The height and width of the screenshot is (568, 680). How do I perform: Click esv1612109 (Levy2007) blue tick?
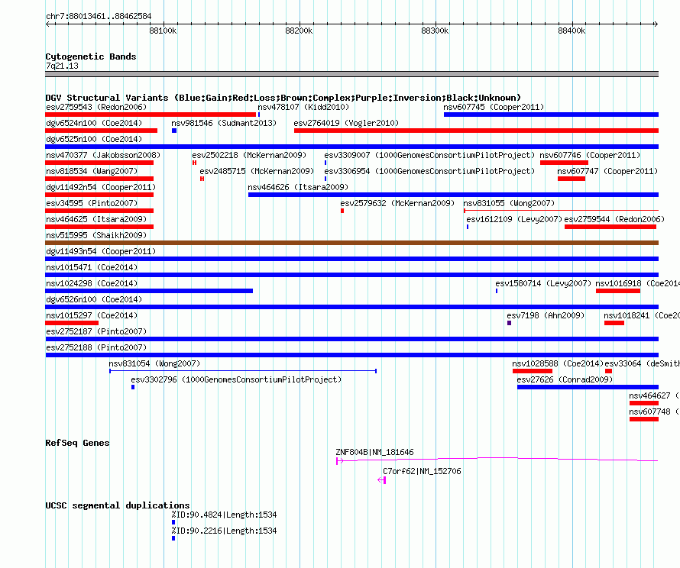[x=468, y=227]
